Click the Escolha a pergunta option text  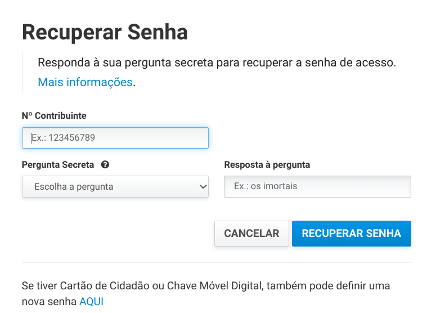[x=74, y=187]
